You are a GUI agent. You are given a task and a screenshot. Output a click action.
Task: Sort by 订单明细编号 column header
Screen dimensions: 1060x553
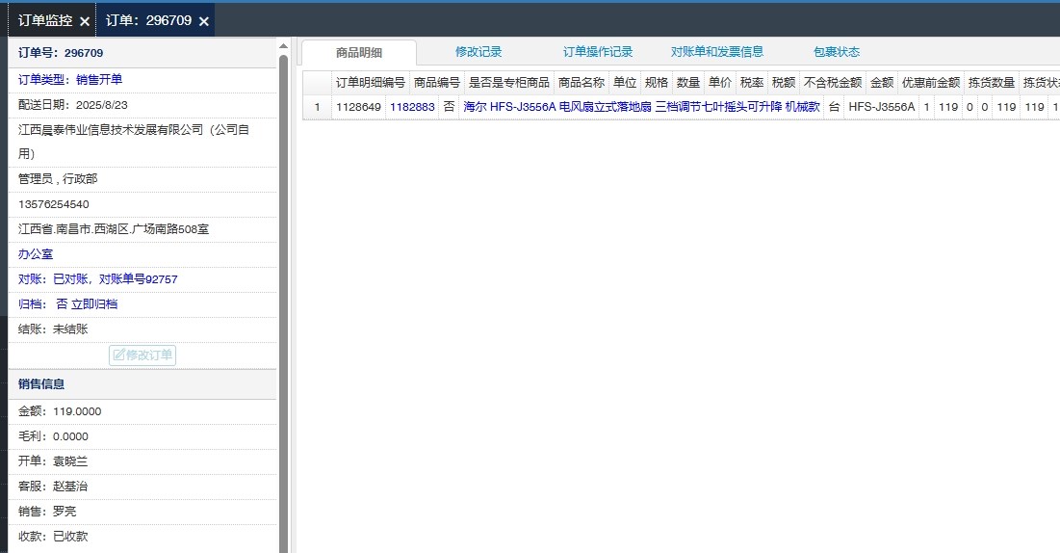coord(370,83)
